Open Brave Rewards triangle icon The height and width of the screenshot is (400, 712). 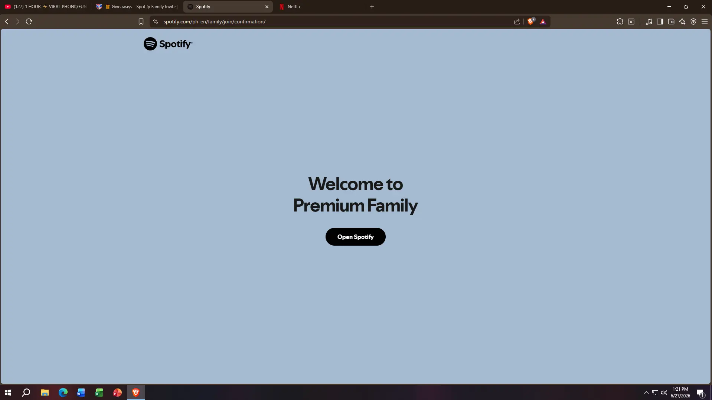point(543,22)
